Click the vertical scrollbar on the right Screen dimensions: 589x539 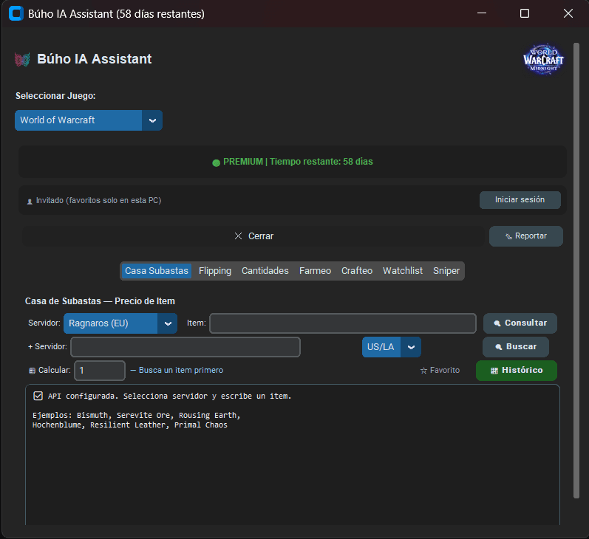point(576,270)
